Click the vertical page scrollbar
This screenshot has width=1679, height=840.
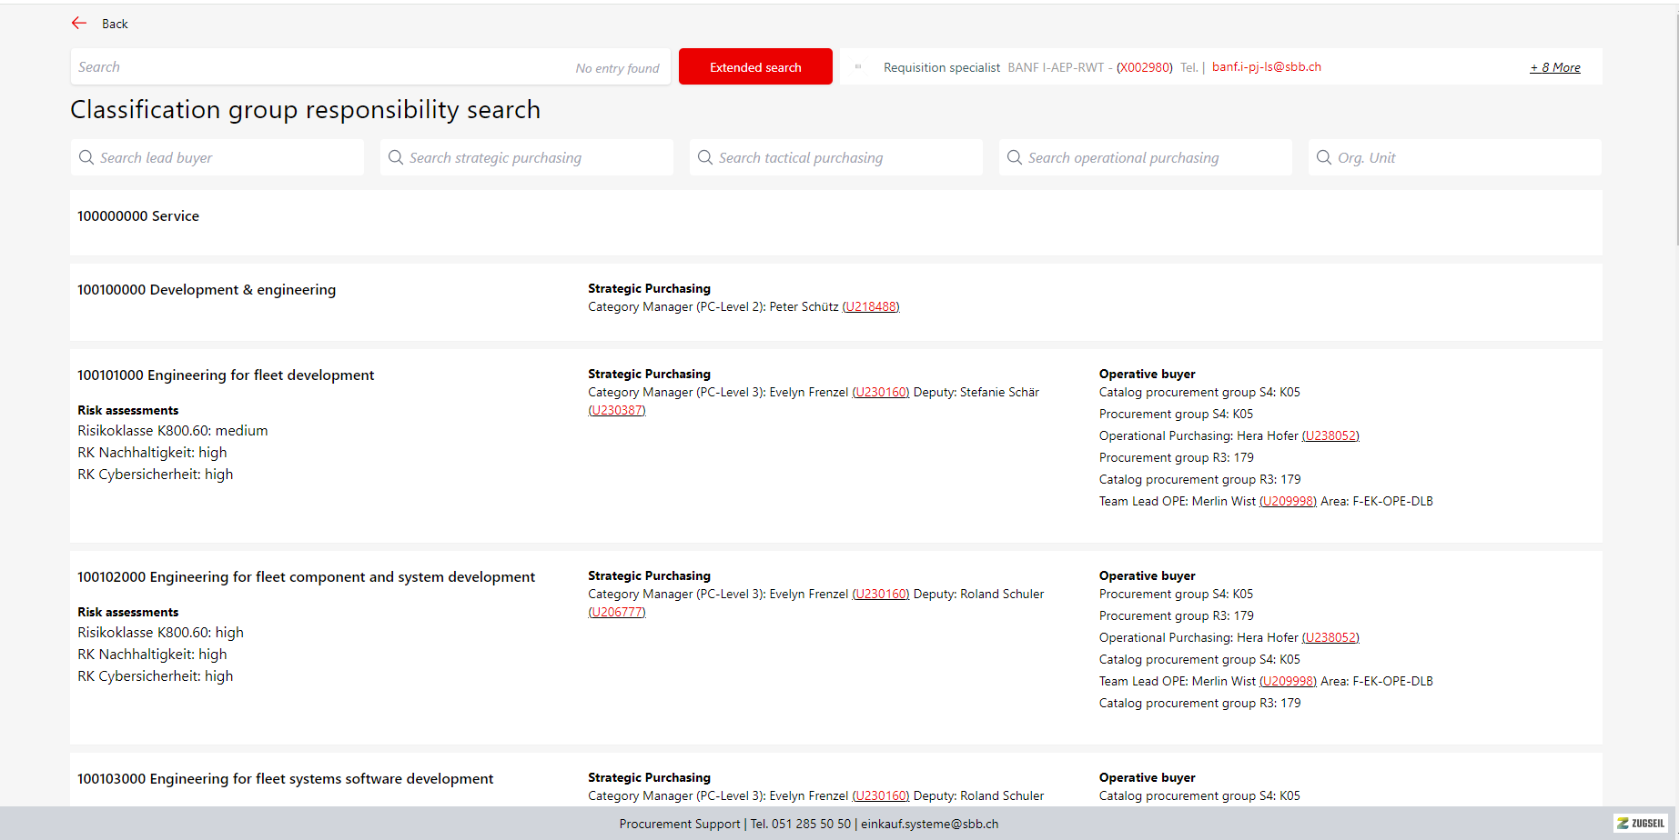[1674, 127]
